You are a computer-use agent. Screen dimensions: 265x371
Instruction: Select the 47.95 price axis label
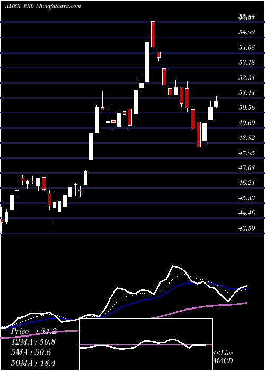point(247,153)
